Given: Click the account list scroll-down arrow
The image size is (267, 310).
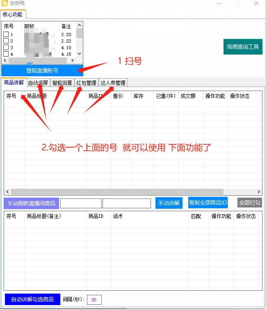Looking at the screenshot, I should (80, 54).
